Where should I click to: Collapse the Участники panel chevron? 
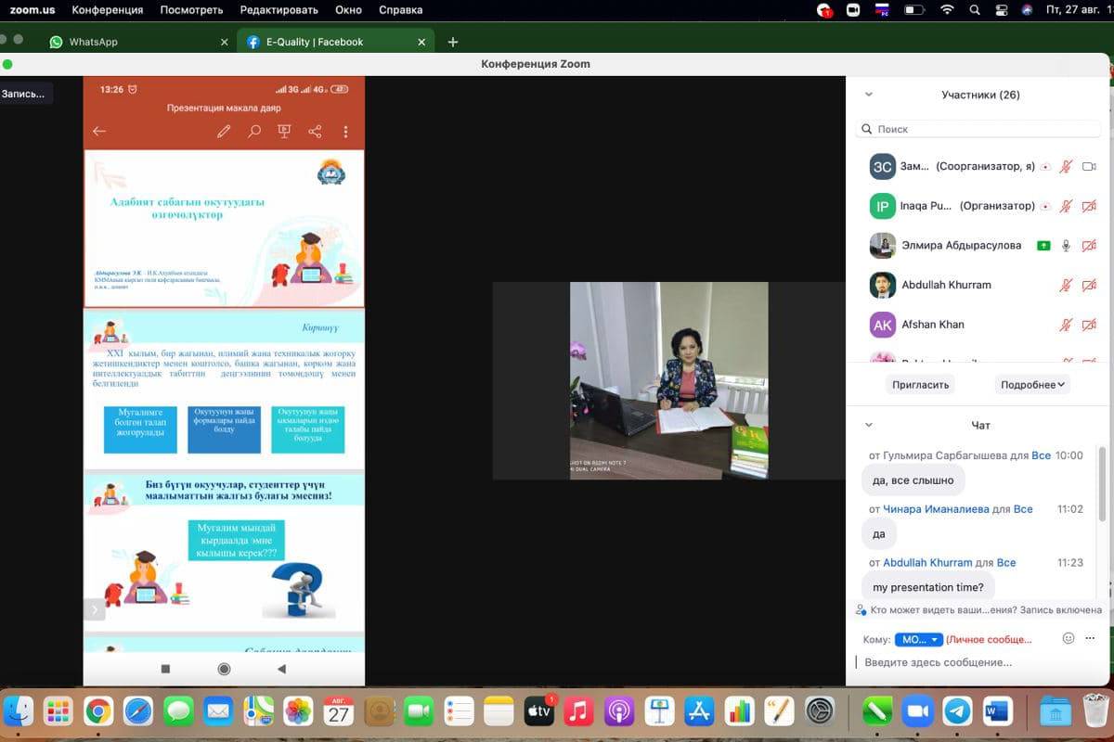click(x=869, y=94)
